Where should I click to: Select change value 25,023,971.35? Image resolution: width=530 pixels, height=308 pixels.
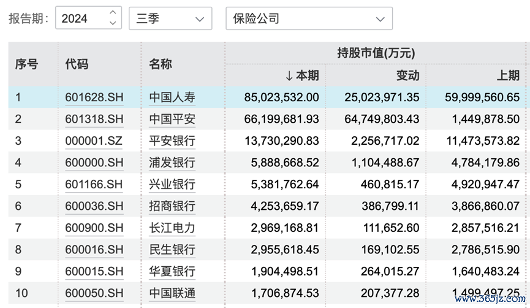pos(382,98)
